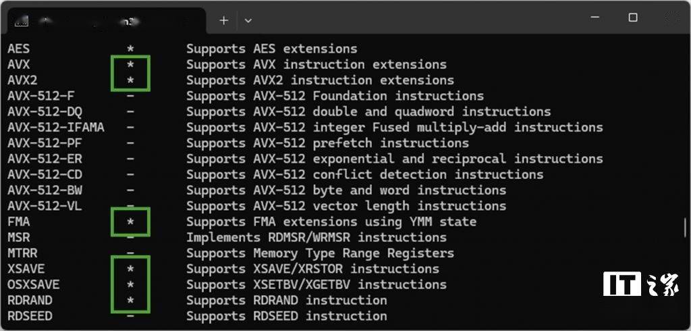Click the asterisk beside RDRAND
The height and width of the screenshot is (331, 691).
(130, 301)
